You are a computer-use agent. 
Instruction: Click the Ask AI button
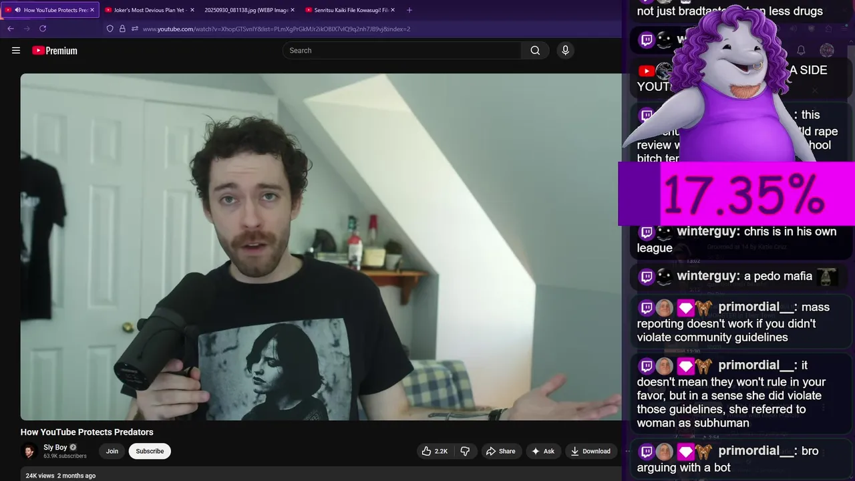(542, 451)
